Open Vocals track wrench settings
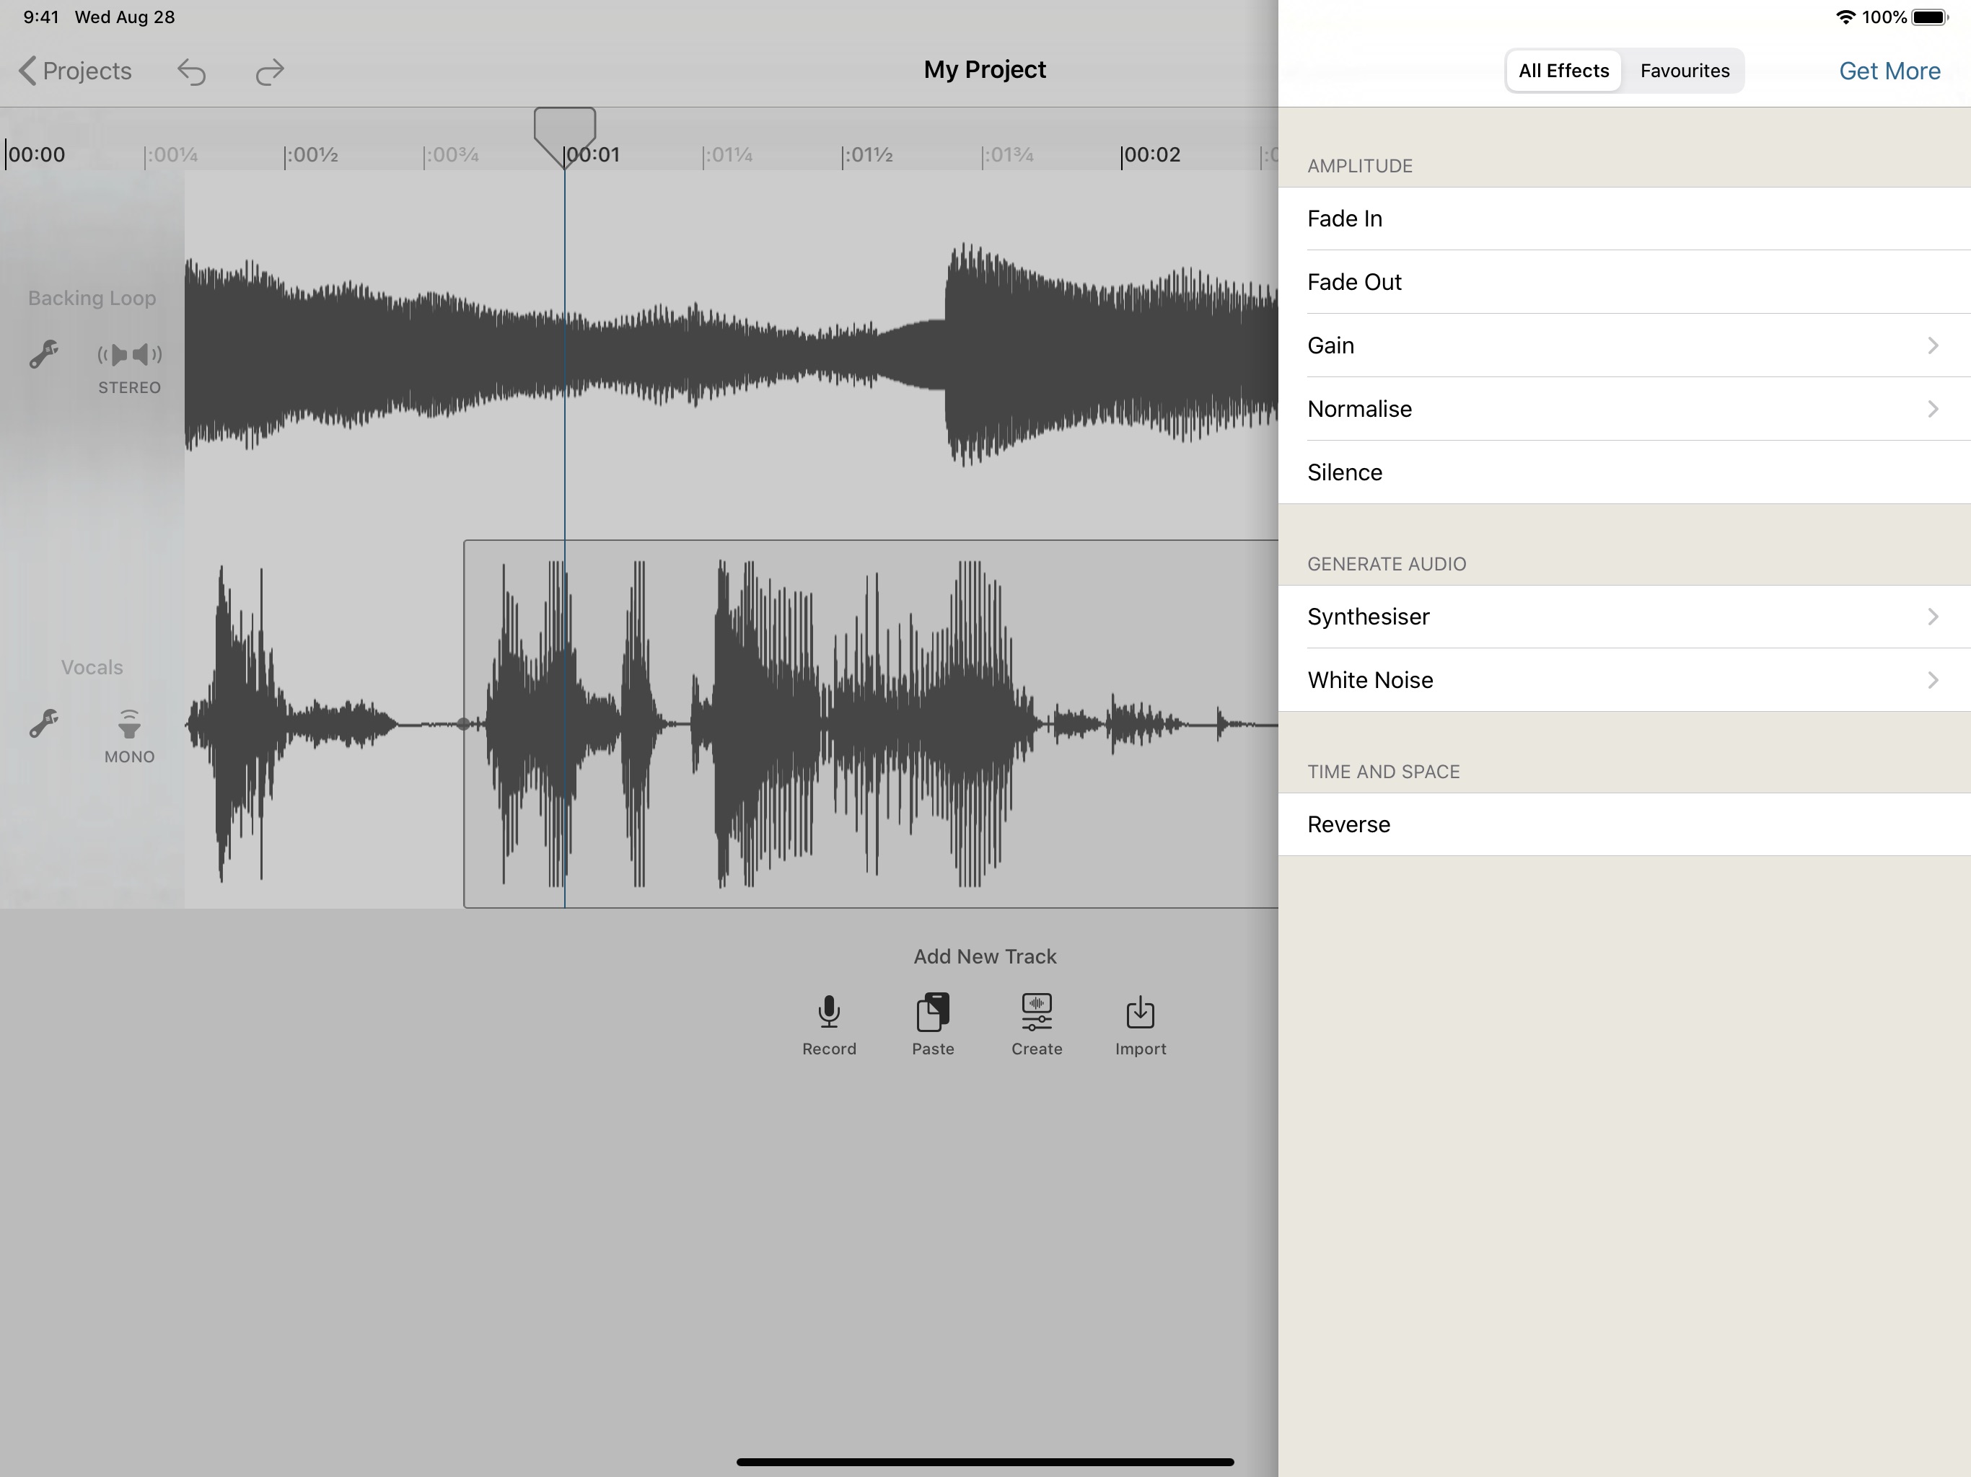 click(44, 723)
